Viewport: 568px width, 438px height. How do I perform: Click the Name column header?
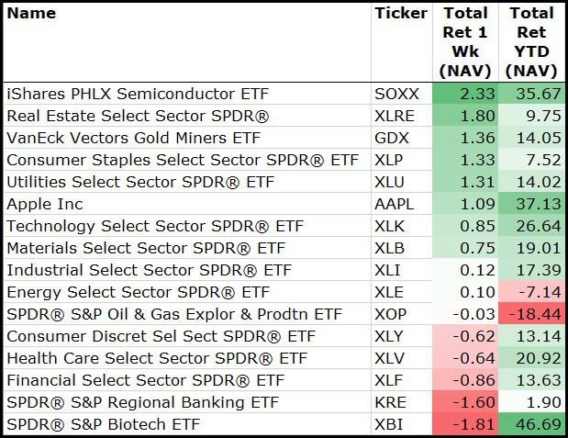pos(31,14)
